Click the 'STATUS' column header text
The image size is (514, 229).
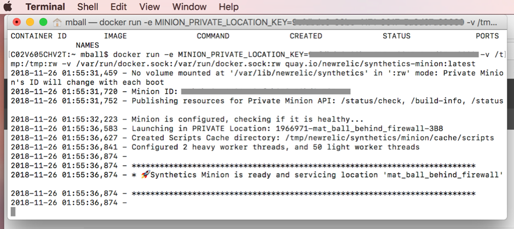[396, 36]
